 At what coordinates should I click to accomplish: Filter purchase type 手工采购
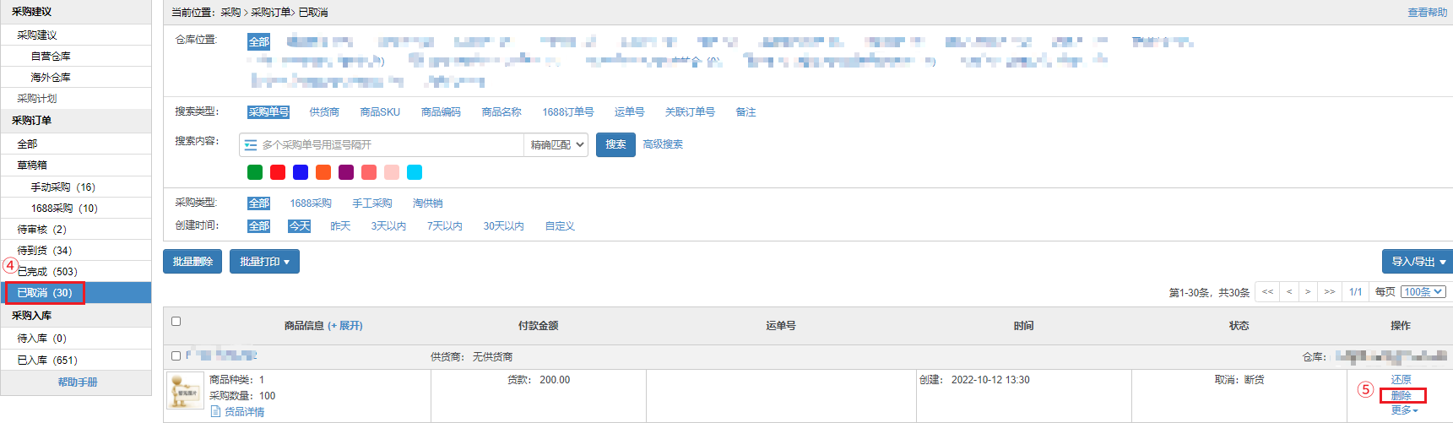click(x=372, y=203)
